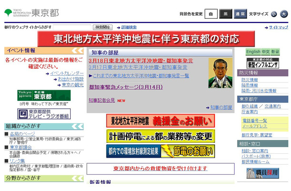Follow the 知事の部屋 arrow link at bottom

(221, 107)
